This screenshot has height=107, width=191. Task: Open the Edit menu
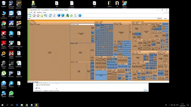tap(35, 12)
